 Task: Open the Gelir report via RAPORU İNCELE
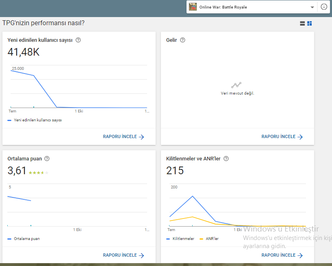click(282, 137)
